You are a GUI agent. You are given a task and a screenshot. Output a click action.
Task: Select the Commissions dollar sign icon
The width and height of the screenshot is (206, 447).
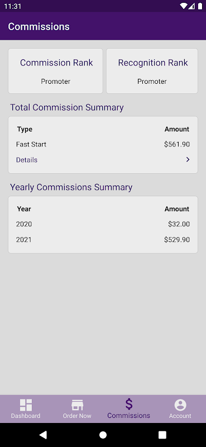[x=129, y=404]
